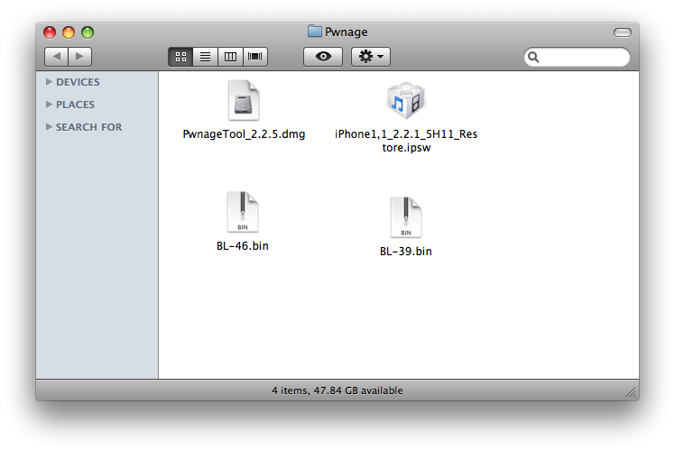Click the toolbar hide pill button
This screenshot has width=675, height=450.
[x=622, y=32]
